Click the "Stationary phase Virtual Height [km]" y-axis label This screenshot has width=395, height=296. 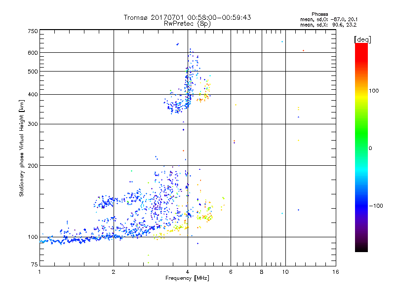[22, 148]
